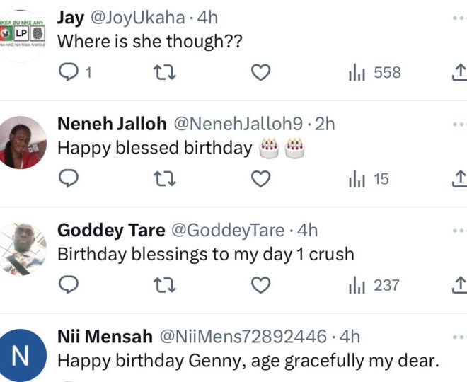Open Neneh Jalloh's profile picture

tap(22, 142)
